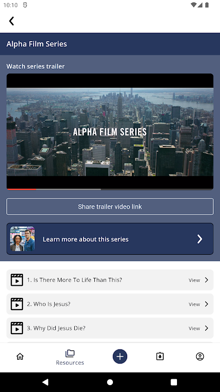Open the profile account icon
220x392 pixels.
point(200,356)
